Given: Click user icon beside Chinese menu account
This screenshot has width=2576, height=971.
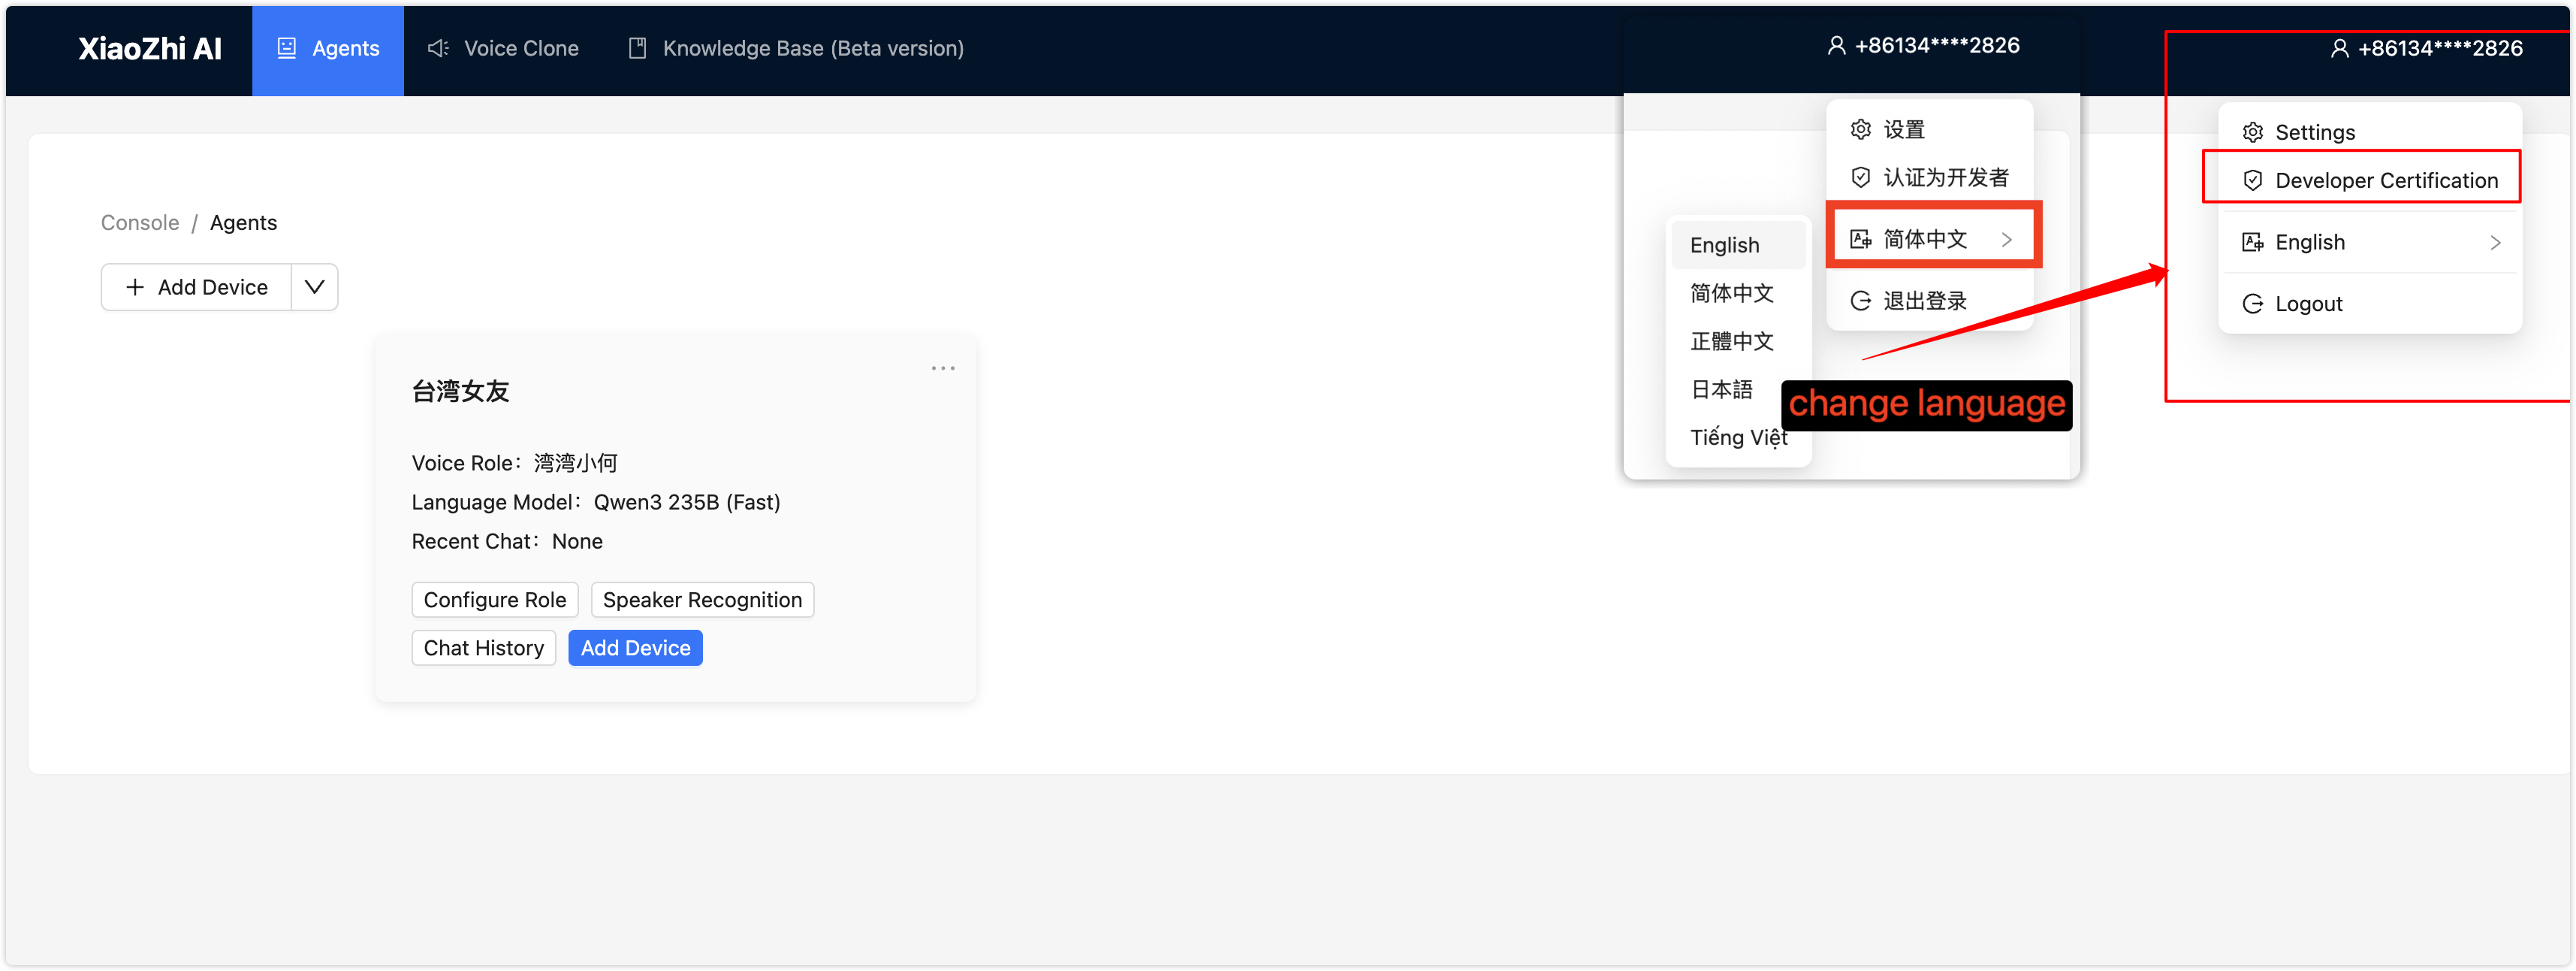Looking at the screenshot, I should [x=1837, y=45].
